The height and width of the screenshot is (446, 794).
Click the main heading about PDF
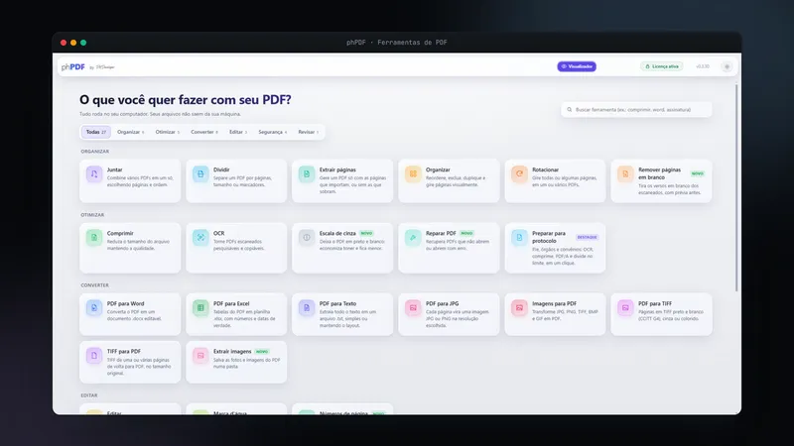click(x=186, y=100)
